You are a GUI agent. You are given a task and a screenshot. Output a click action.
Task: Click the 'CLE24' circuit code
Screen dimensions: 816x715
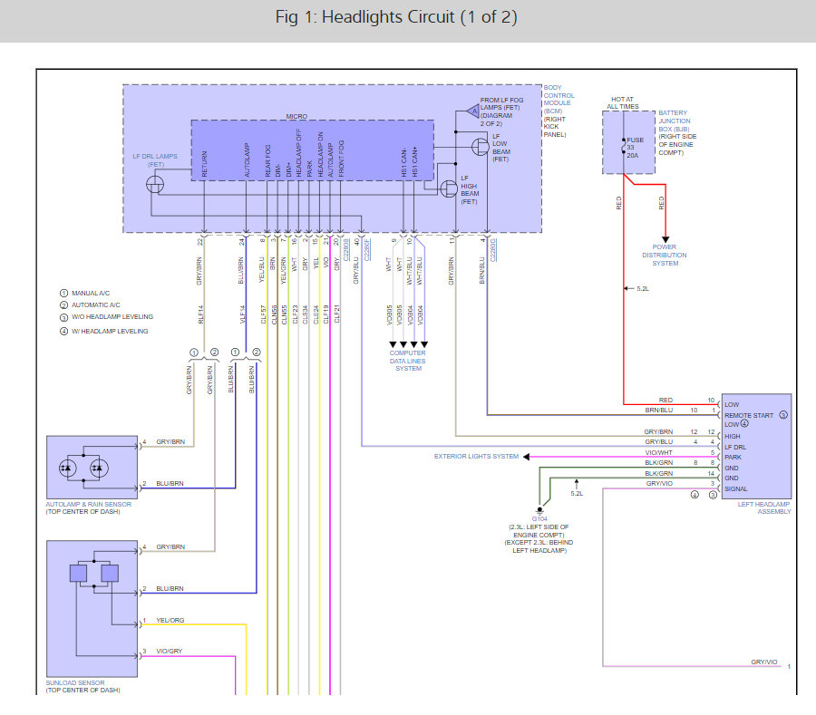[x=316, y=314]
